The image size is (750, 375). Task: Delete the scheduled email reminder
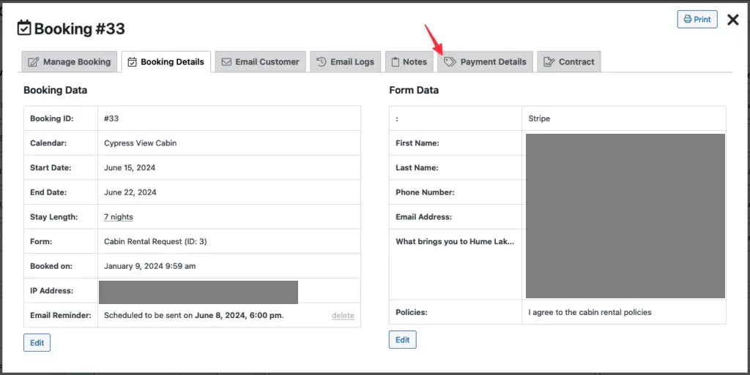tap(342, 316)
